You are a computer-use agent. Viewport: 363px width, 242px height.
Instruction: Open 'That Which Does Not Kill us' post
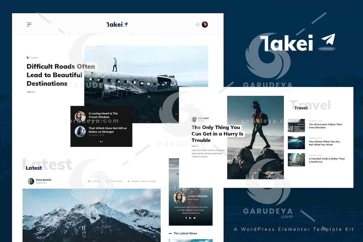tap(108, 130)
